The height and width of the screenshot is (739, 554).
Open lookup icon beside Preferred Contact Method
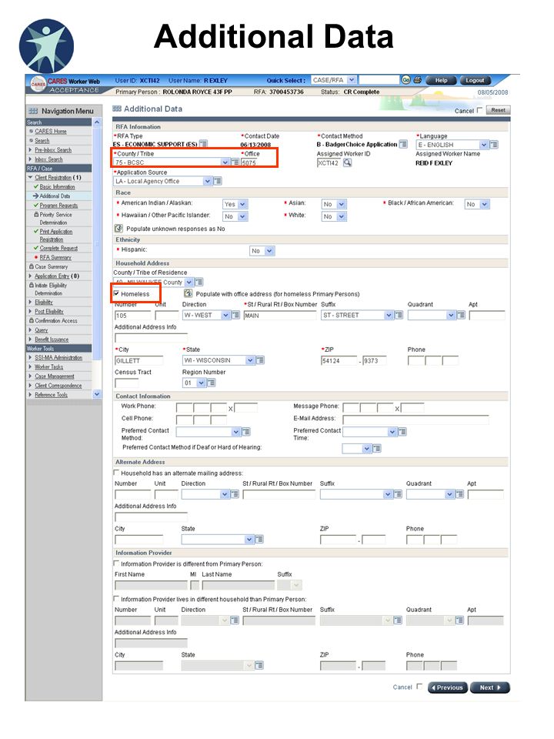point(246,432)
